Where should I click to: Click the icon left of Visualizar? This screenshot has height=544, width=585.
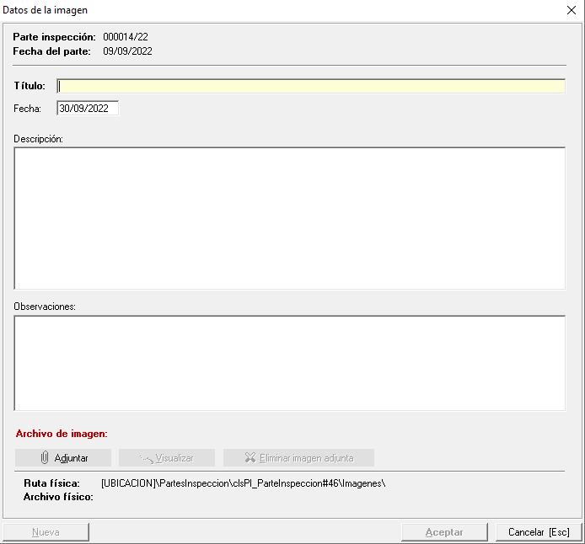pyautogui.click(x=146, y=458)
